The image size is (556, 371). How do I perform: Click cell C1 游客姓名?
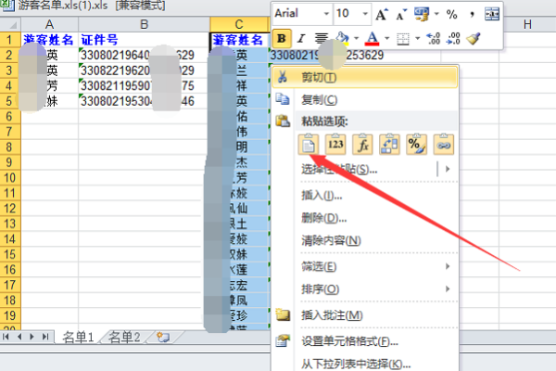pyautogui.click(x=239, y=40)
